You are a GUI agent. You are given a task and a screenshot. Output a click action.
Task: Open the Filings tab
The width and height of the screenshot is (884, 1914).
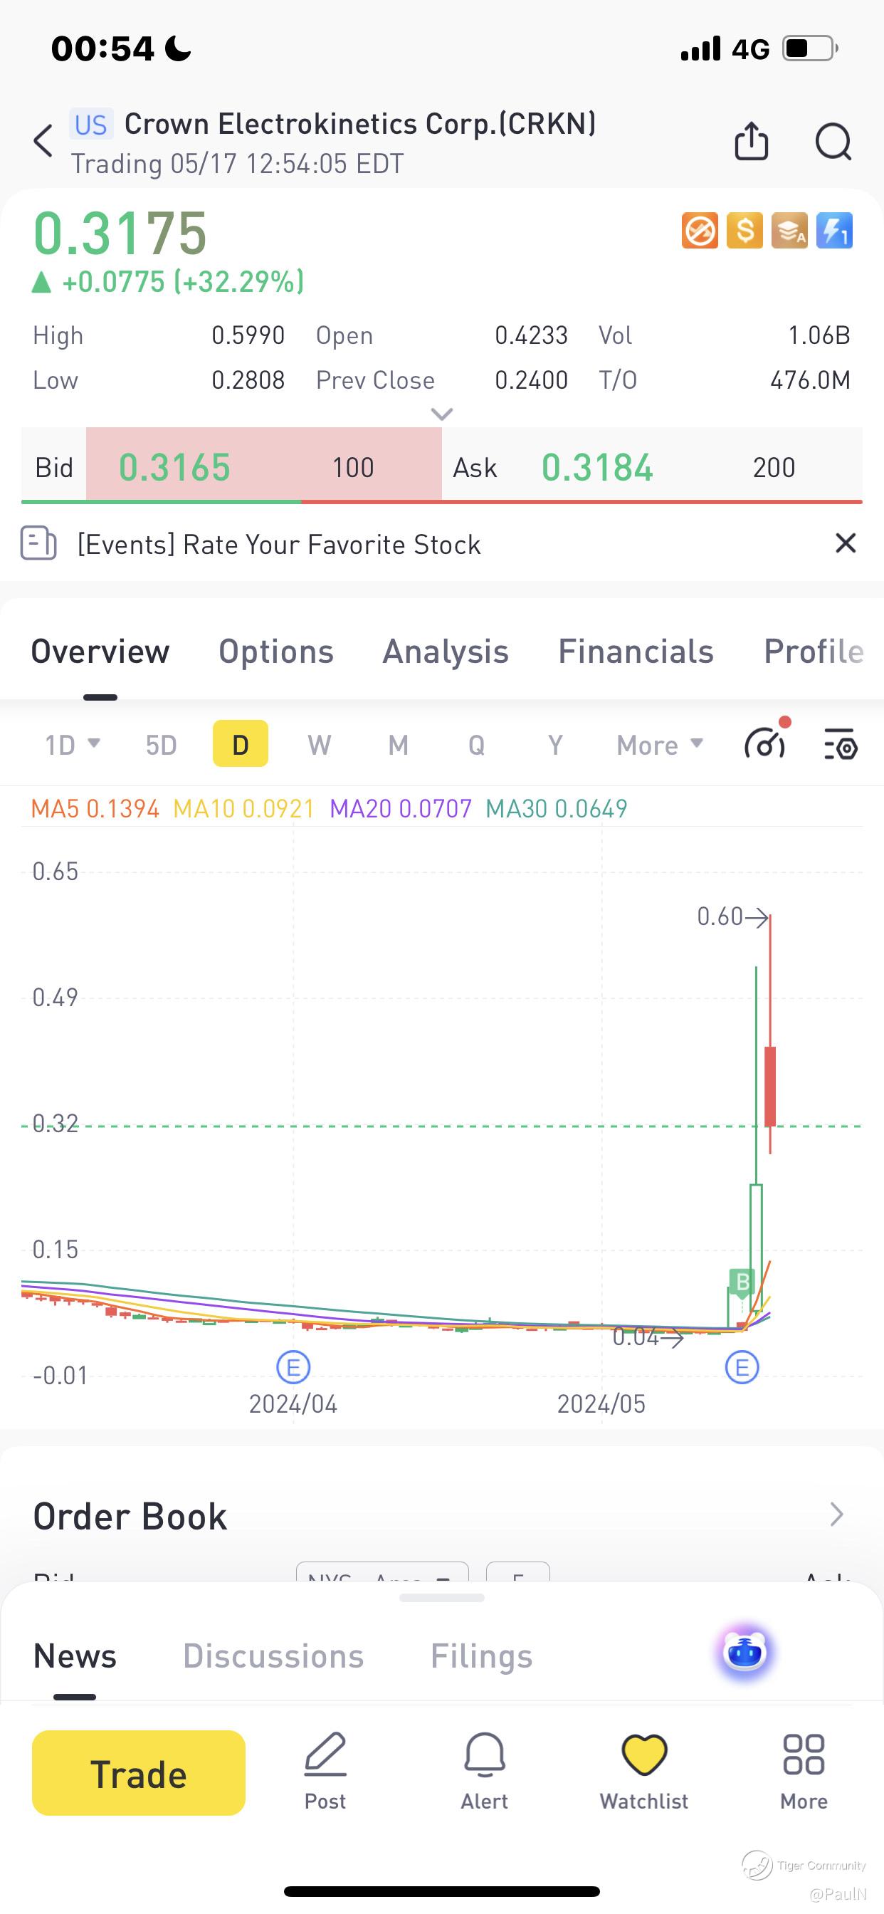pyautogui.click(x=481, y=1656)
